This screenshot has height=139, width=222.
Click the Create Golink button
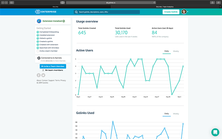[x=171, y=12]
